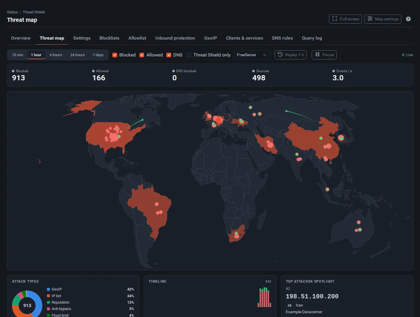
Task: Select the 1 hour time range
Action: tap(36, 55)
